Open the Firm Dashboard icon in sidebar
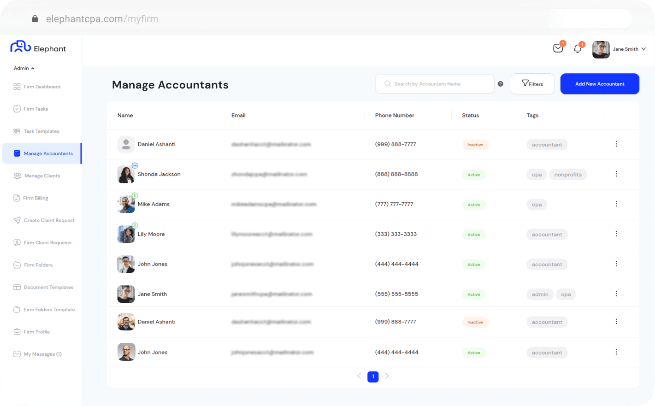 pyautogui.click(x=16, y=87)
